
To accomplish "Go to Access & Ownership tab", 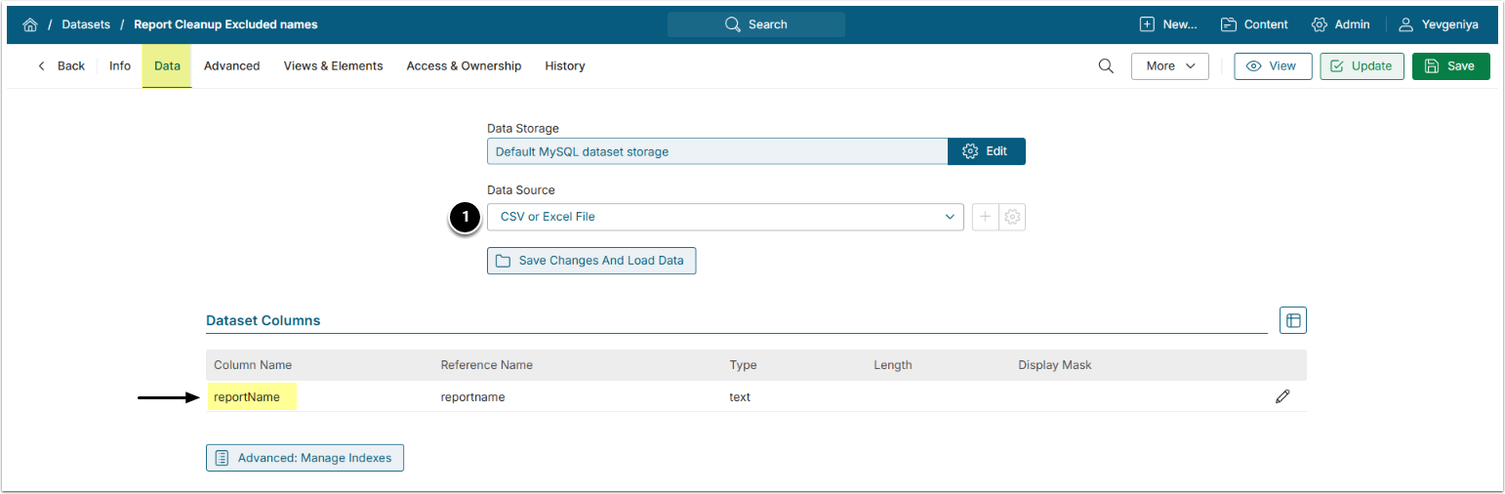I will pos(464,66).
